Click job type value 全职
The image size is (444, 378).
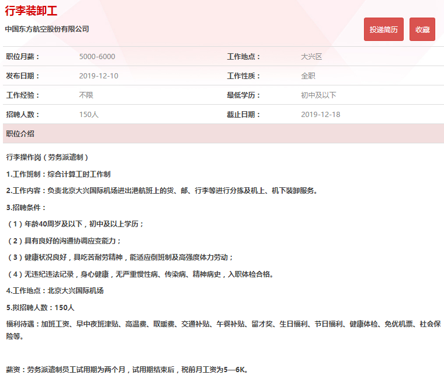308,75
